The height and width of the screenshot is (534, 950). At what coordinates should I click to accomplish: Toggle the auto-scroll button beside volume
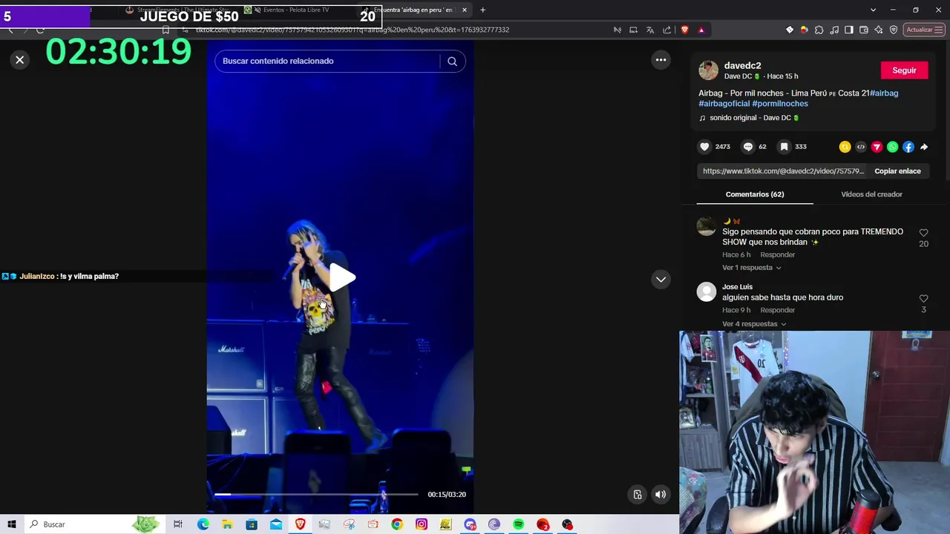pyautogui.click(x=638, y=495)
